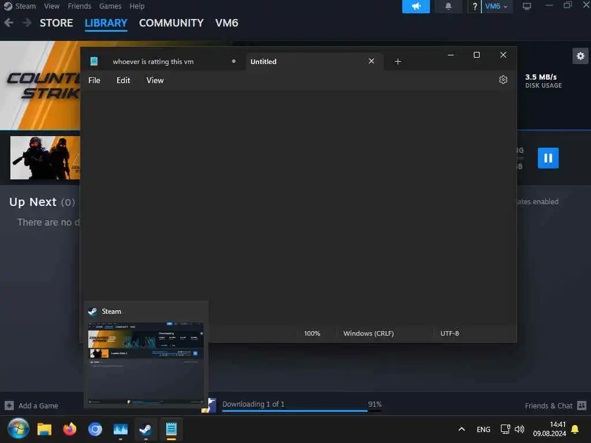Image resolution: width=591 pixels, height=443 pixels.
Task: Open the Friends menu in Steam
Action: click(79, 6)
